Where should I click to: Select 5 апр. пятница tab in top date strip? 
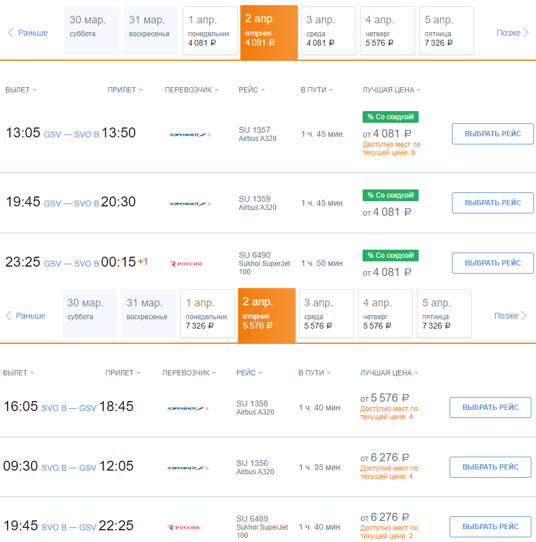(x=446, y=31)
